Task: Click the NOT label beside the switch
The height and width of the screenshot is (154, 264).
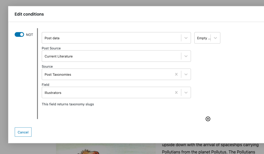Action: [x=29, y=35]
